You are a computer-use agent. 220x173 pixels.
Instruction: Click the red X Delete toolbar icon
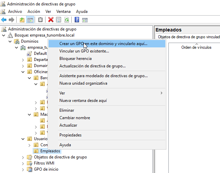point(51,20)
